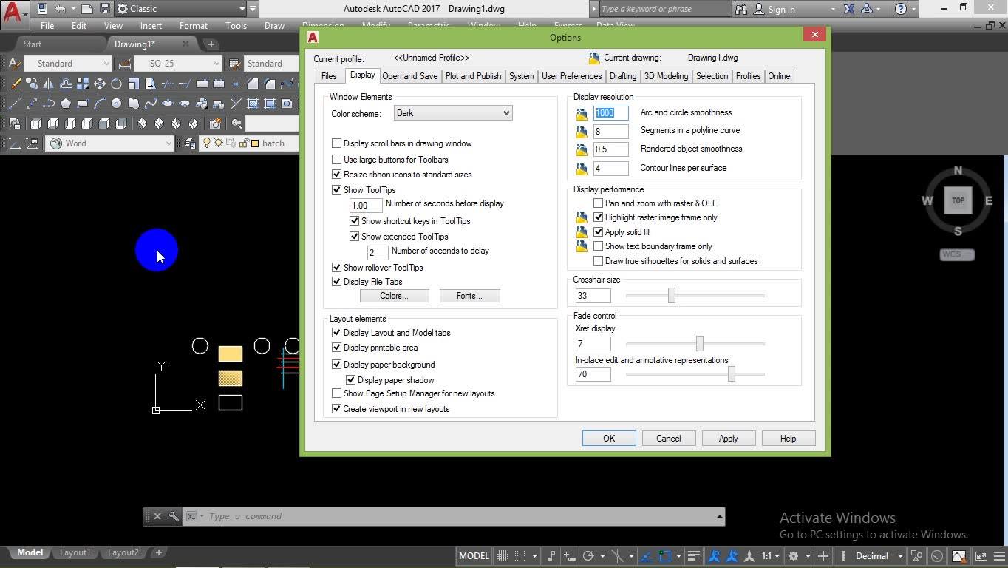
Task: Check Use large buttons for Toolbars
Action: (x=337, y=160)
